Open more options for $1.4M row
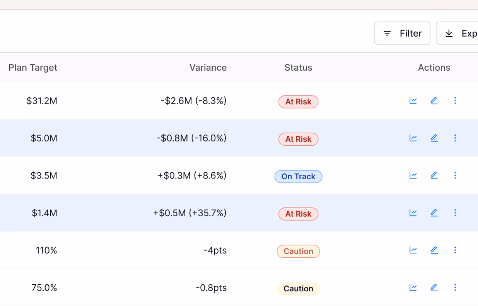Screen dimensions: 478x306 455,213
